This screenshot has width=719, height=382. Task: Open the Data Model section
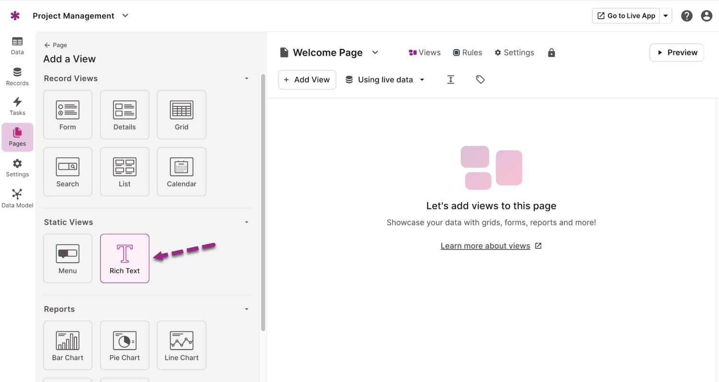17,198
